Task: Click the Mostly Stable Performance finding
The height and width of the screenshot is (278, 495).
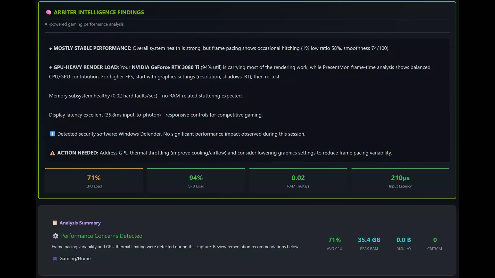Action: point(219,48)
